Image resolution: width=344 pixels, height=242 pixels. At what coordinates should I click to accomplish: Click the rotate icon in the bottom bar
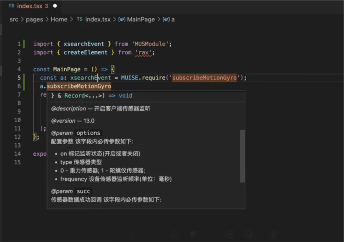tap(272, 234)
